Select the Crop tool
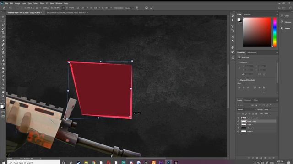This screenshot has width=293, height=164. 3,32
